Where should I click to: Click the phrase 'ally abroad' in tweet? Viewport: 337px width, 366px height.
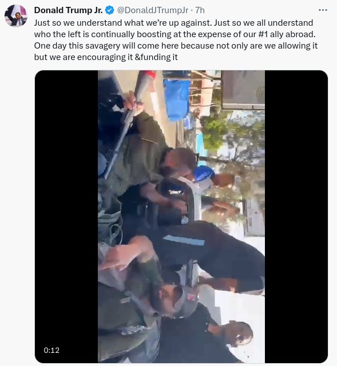tap(292, 34)
